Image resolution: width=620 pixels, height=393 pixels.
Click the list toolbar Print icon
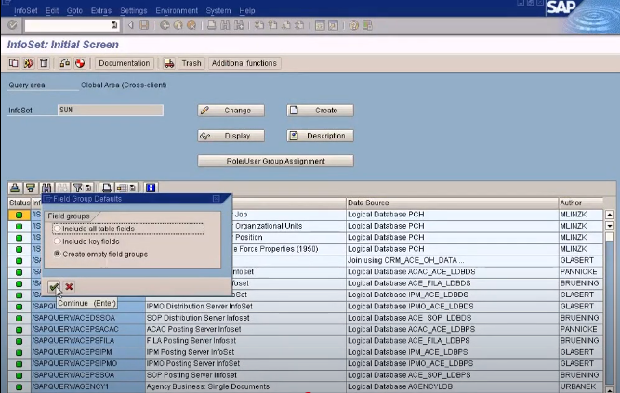[106, 188]
